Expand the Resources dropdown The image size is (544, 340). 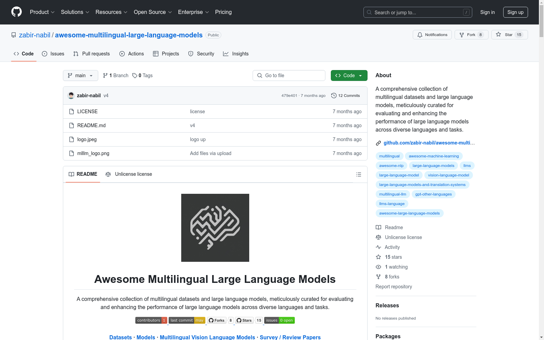pyautogui.click(x=112, y=12)
